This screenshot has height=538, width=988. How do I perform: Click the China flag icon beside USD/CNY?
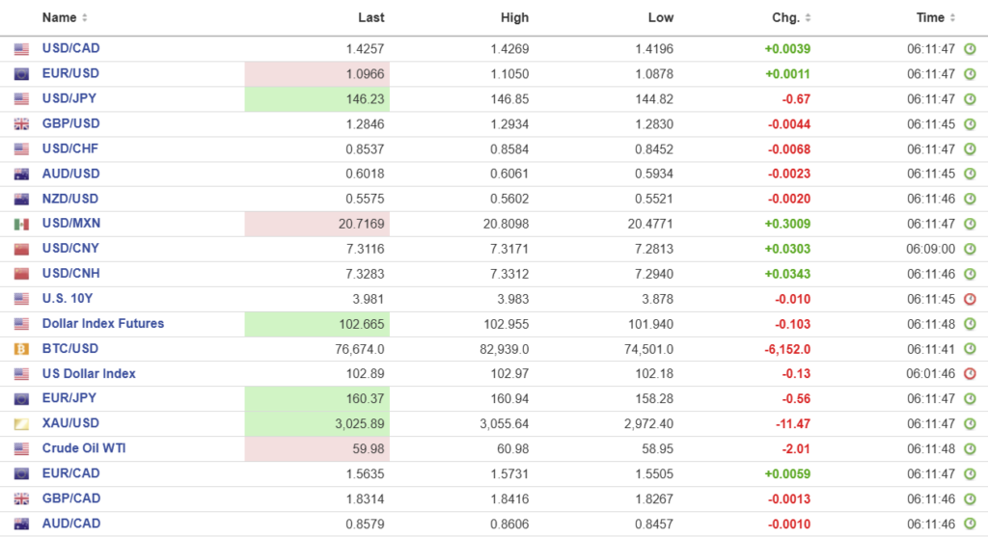pos(21,249)
